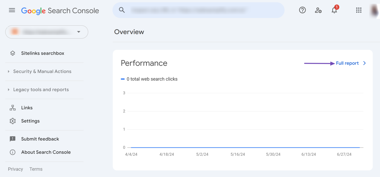
Task: Open users and permissions settings icon
Action: [318, 10]
